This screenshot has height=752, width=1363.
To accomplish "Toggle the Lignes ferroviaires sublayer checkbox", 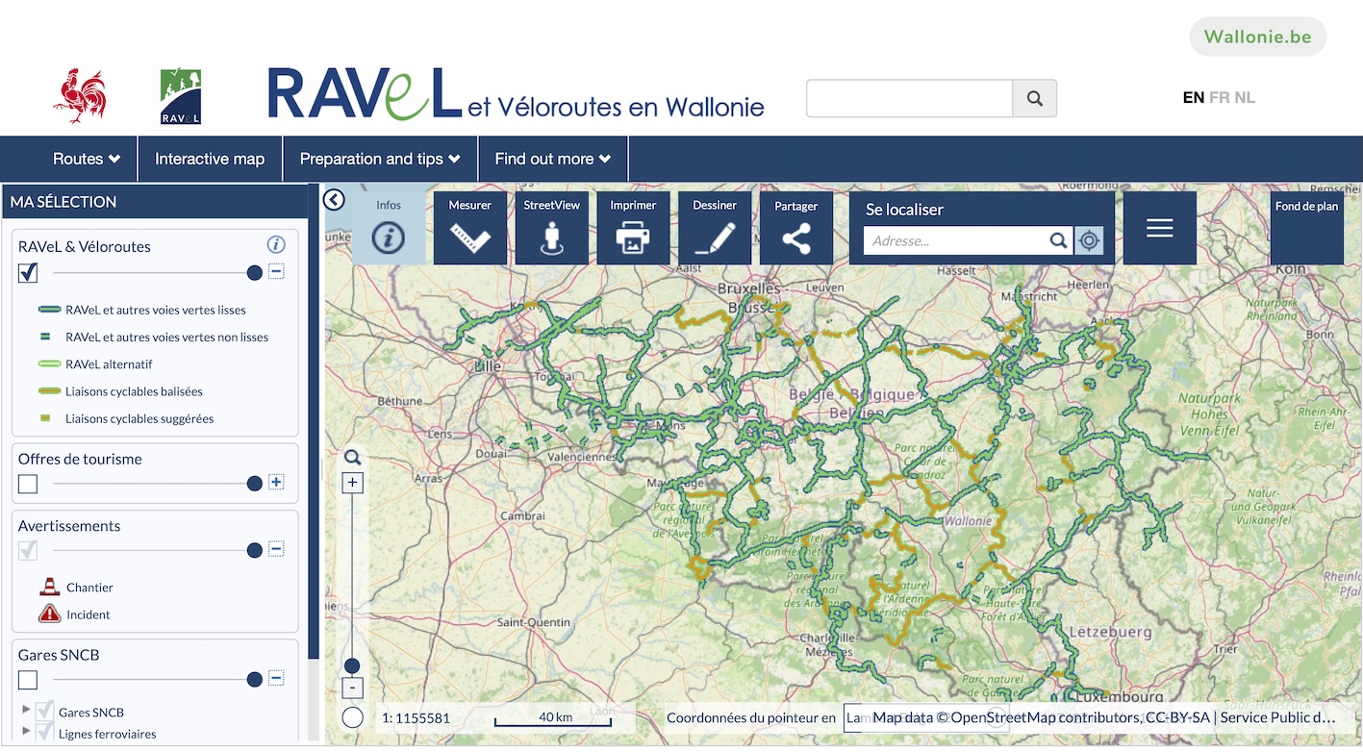I will 44,733.
